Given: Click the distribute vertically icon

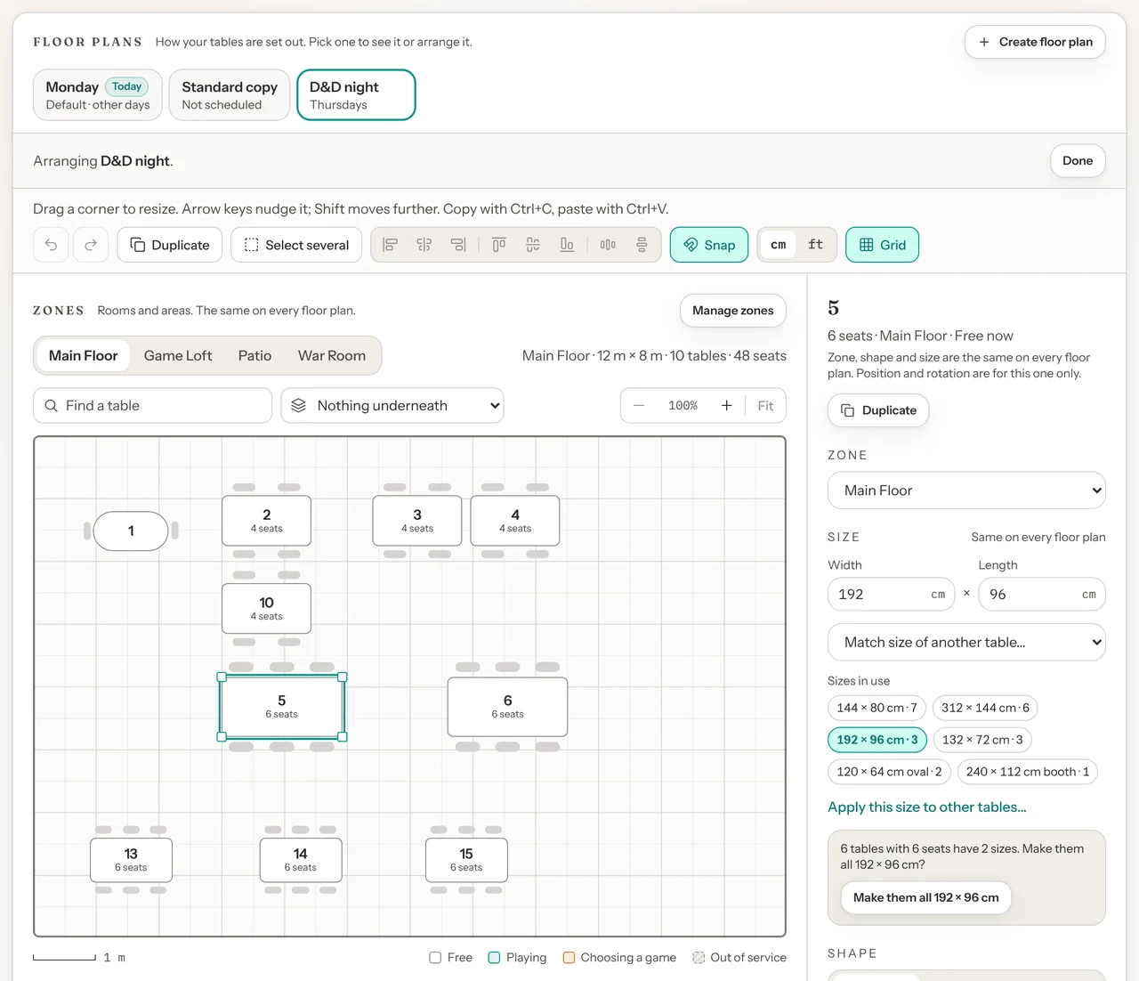Looking at the screenshot, I should tap(642, 245).
